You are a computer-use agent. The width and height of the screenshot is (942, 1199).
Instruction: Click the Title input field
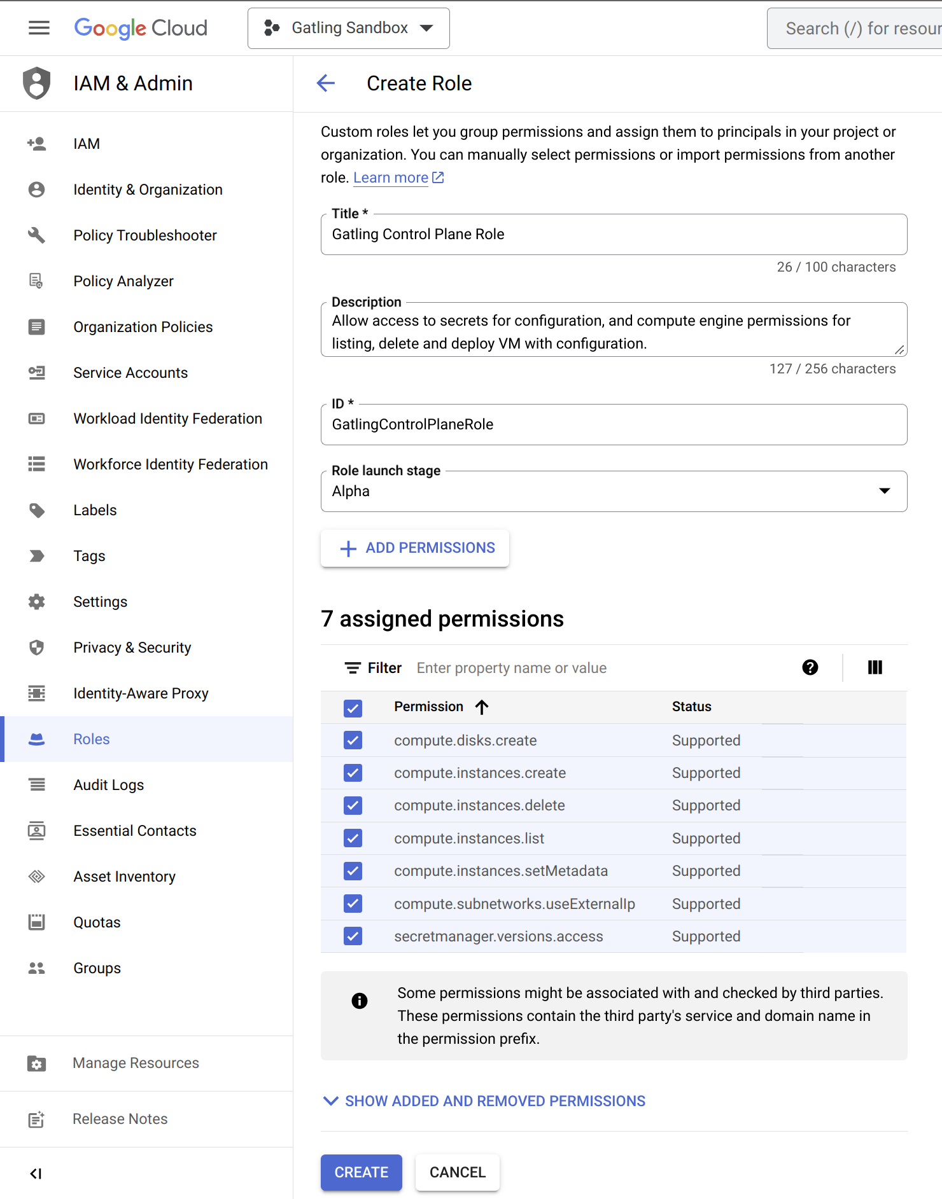click(x=614, y=235)
